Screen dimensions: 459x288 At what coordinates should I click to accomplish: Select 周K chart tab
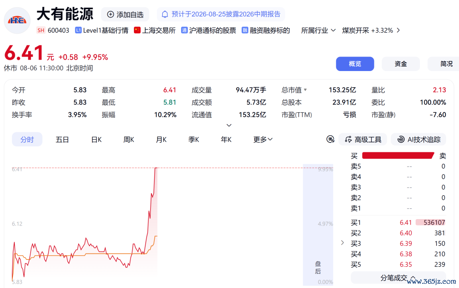point(128,140)
